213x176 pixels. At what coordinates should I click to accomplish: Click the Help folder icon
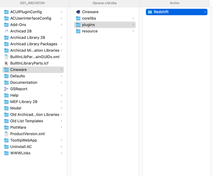click(x=6, y=95)
